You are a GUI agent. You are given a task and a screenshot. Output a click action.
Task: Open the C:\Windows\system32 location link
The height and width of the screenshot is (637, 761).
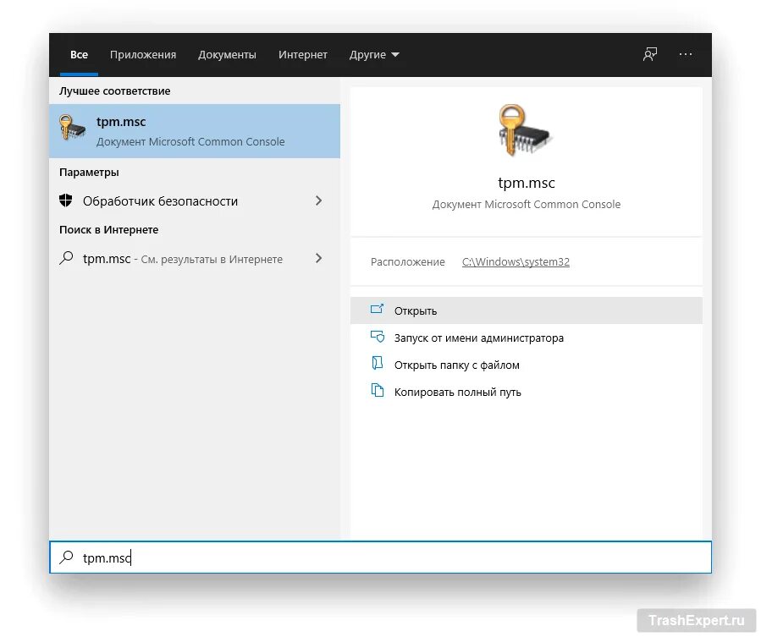pyautogui.click(x=516, y=261)
